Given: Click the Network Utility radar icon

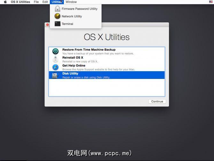Looking at the screenshot, I should coord(57,16).
